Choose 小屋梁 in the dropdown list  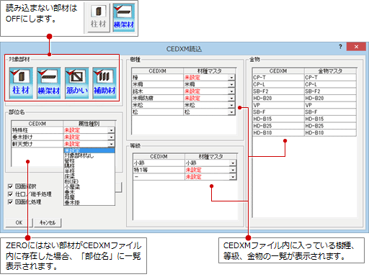[x=72, y=187]
